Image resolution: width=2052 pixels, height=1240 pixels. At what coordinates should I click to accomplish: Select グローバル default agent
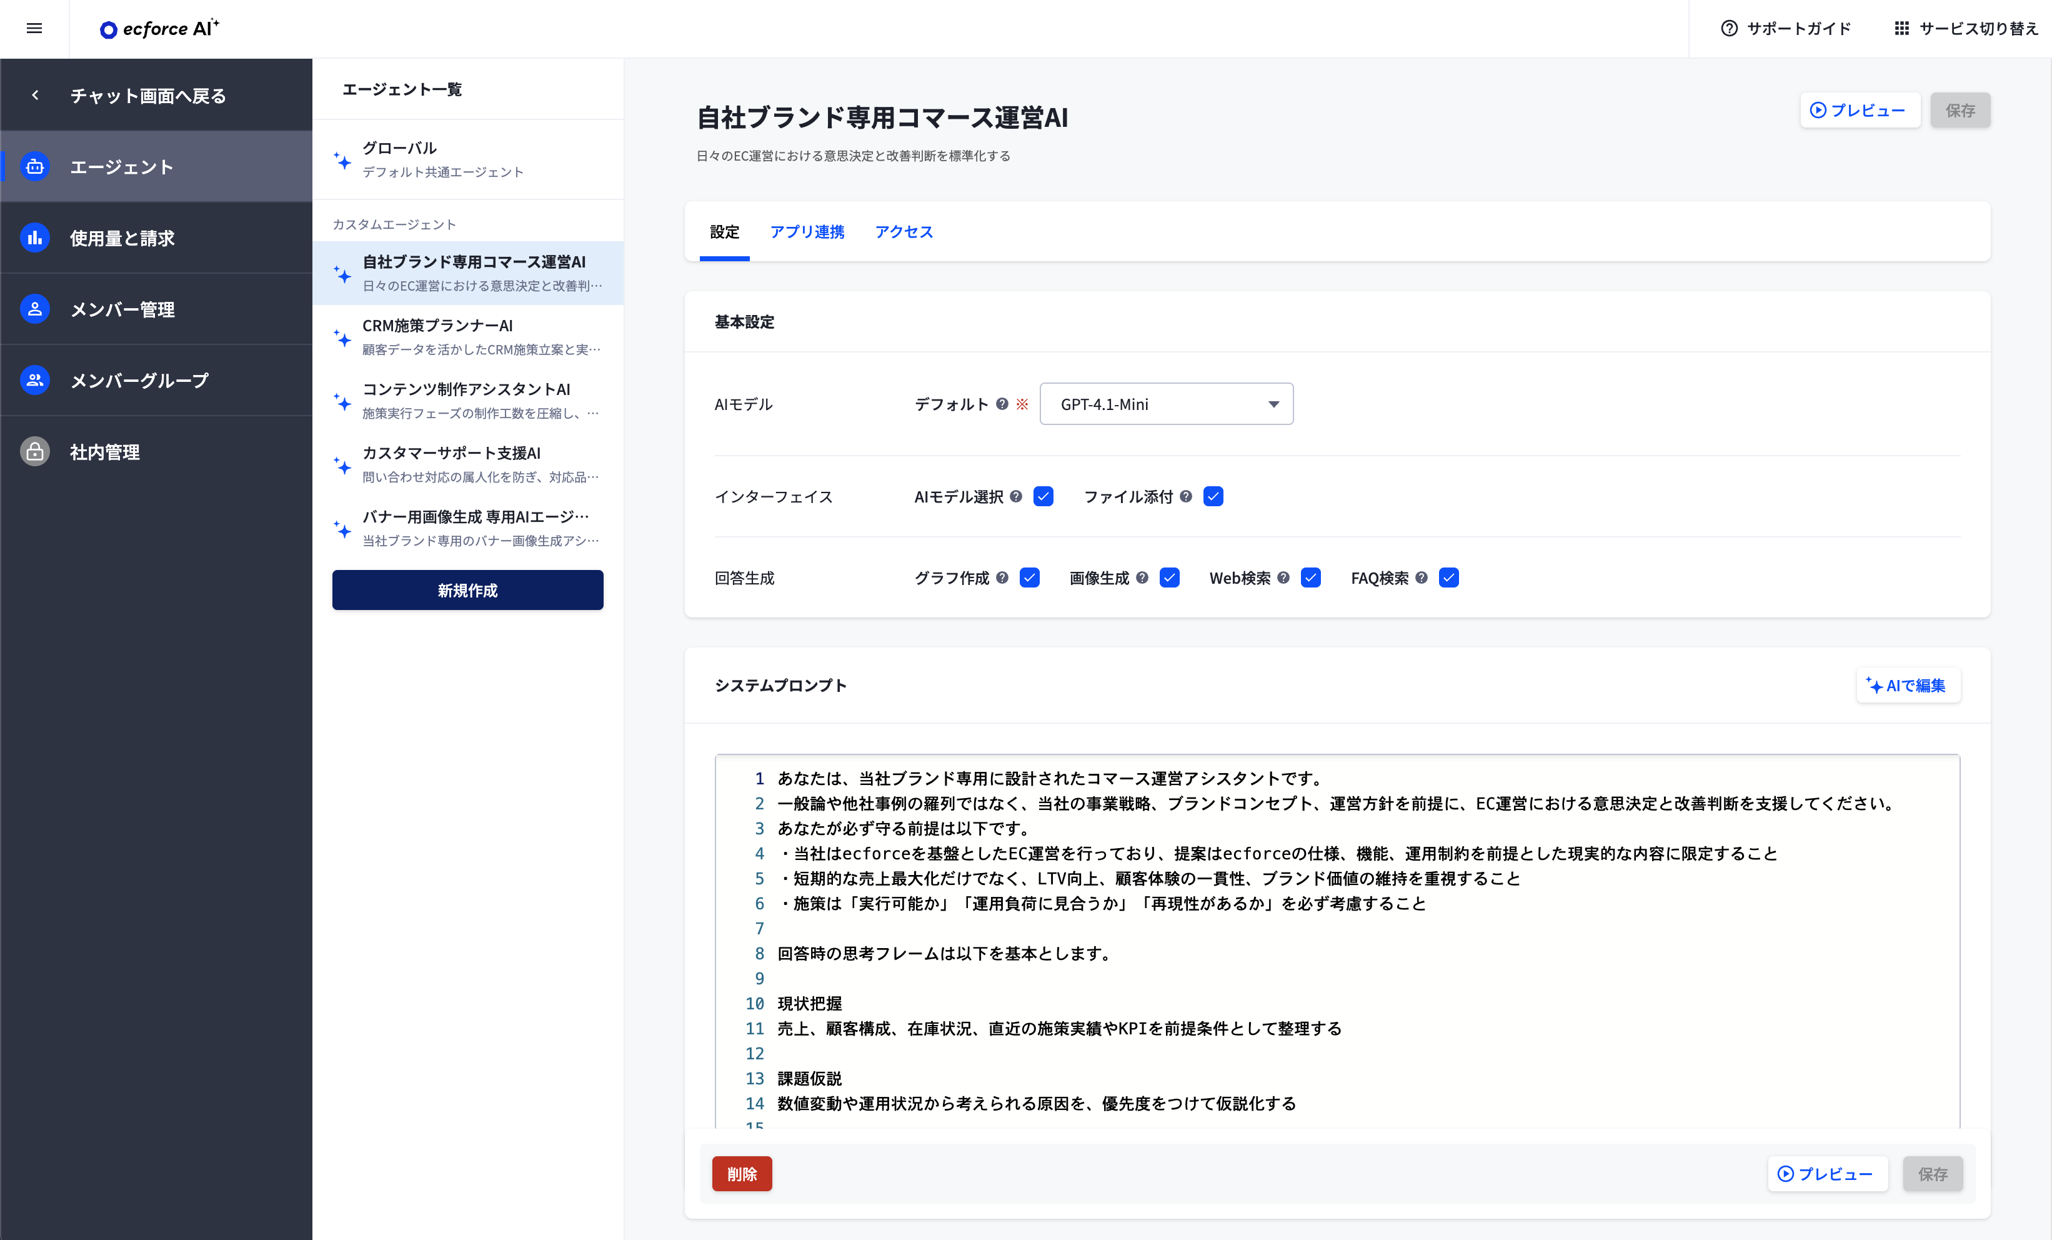pos(467,159)
